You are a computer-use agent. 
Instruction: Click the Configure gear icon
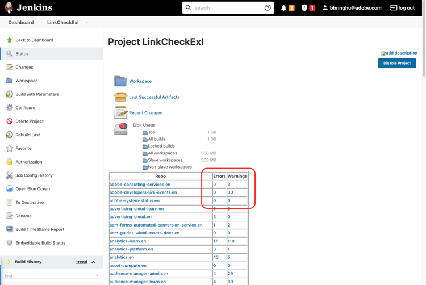tap(10, 107)
